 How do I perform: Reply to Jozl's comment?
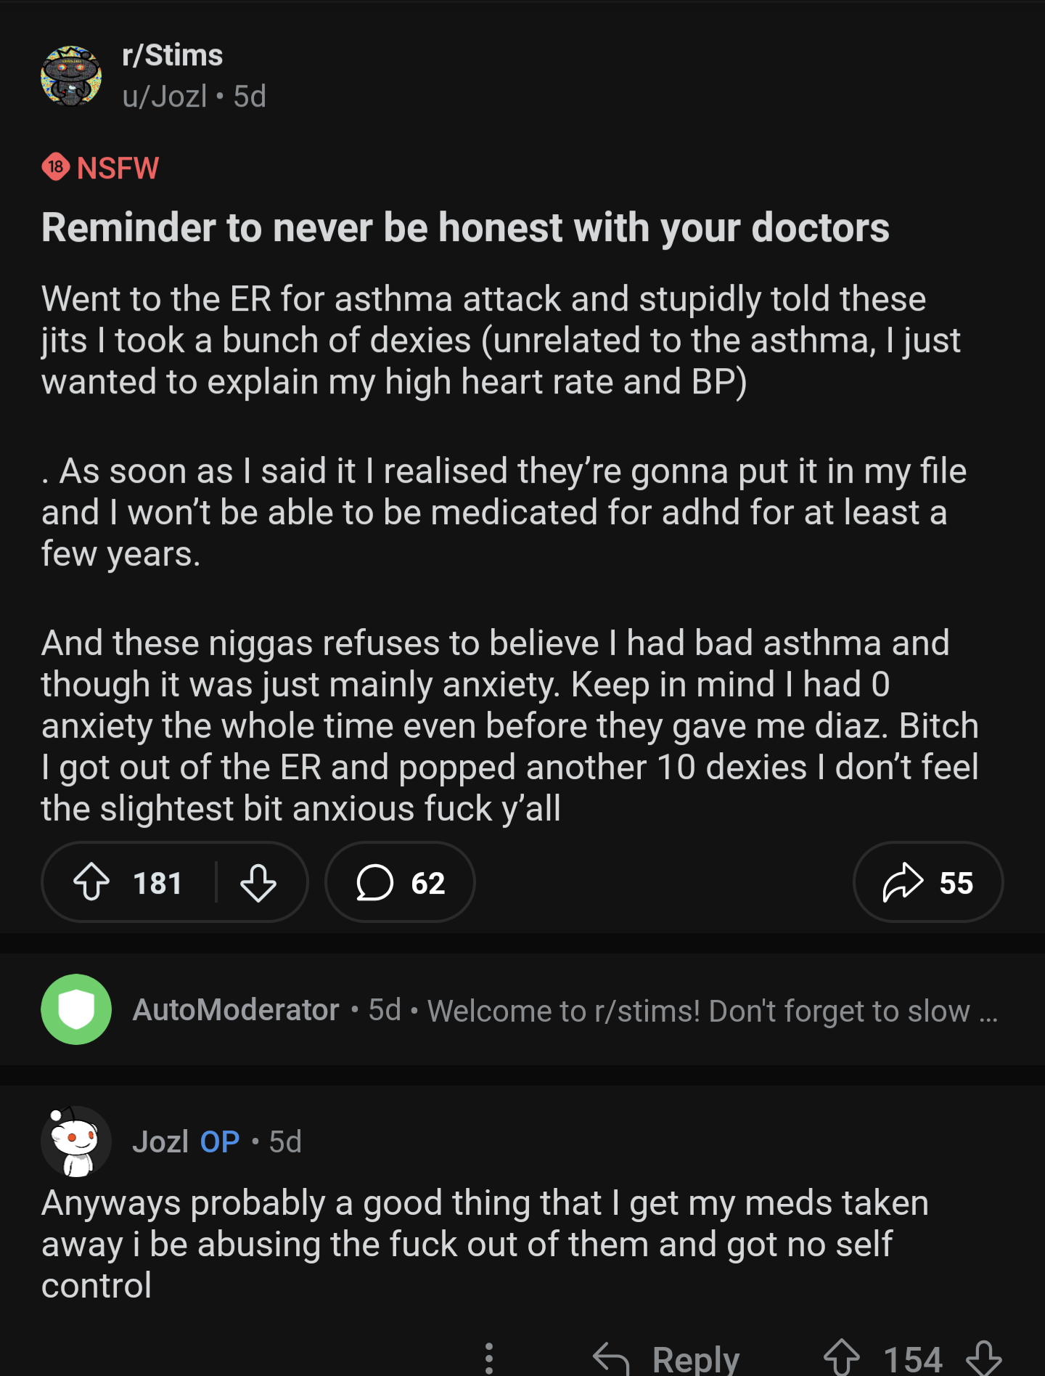point(666,1358)
